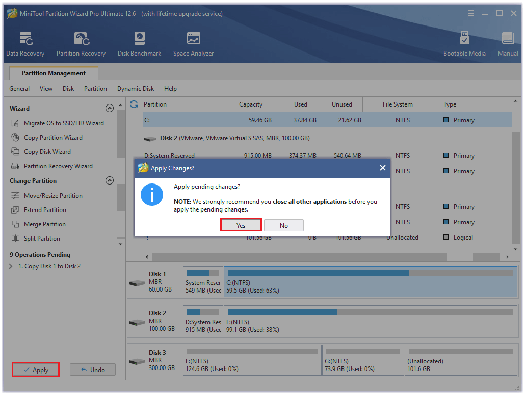Click the horizontal scrollbar of partition list

298,257
